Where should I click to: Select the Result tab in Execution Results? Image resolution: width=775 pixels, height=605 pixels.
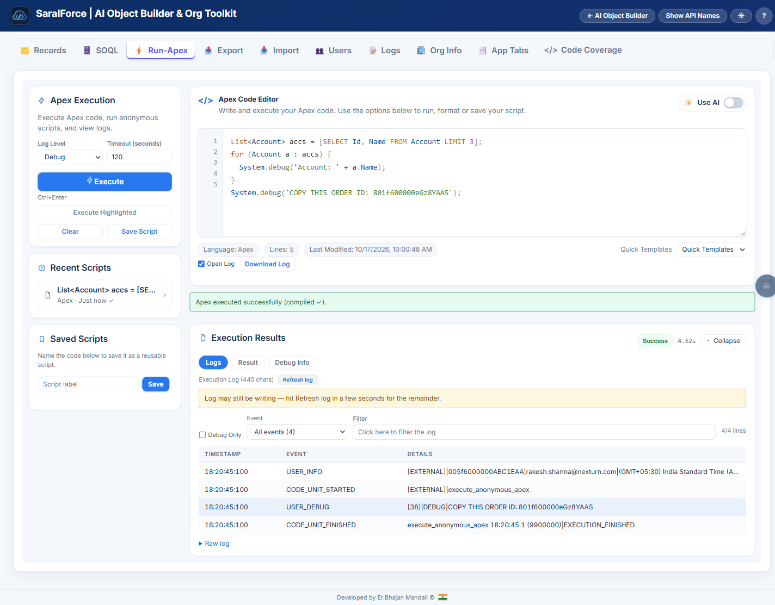click(248, 363)
